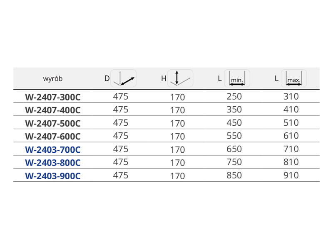Select the 710 value for W-2403-700C
The image size is (333, 249).
[291, 149]
